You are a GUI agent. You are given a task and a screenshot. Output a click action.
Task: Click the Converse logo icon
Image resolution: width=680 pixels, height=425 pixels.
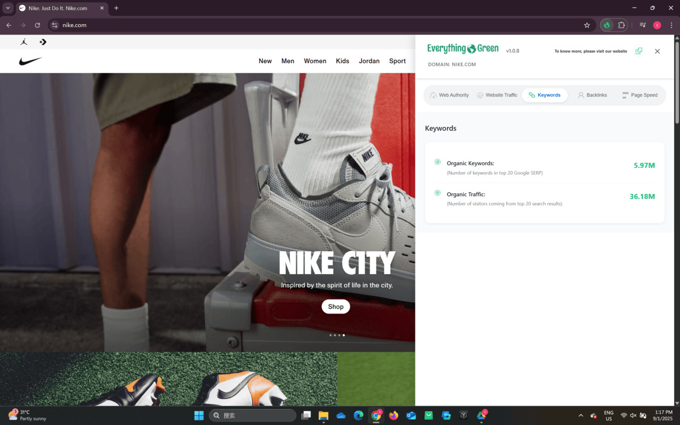(x=43, y=42)
